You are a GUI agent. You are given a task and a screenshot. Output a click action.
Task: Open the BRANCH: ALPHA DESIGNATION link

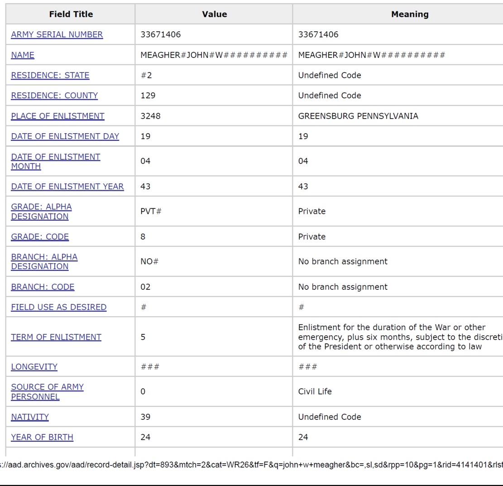[44, 262]
